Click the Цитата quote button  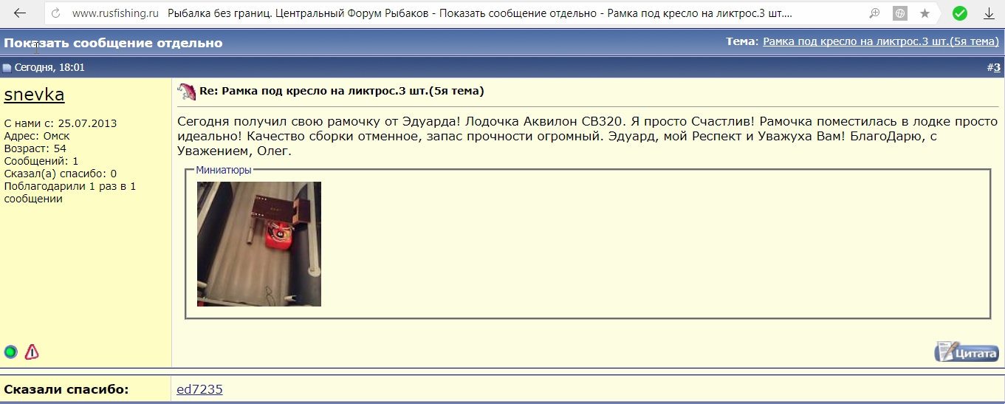tap(966, 352)
